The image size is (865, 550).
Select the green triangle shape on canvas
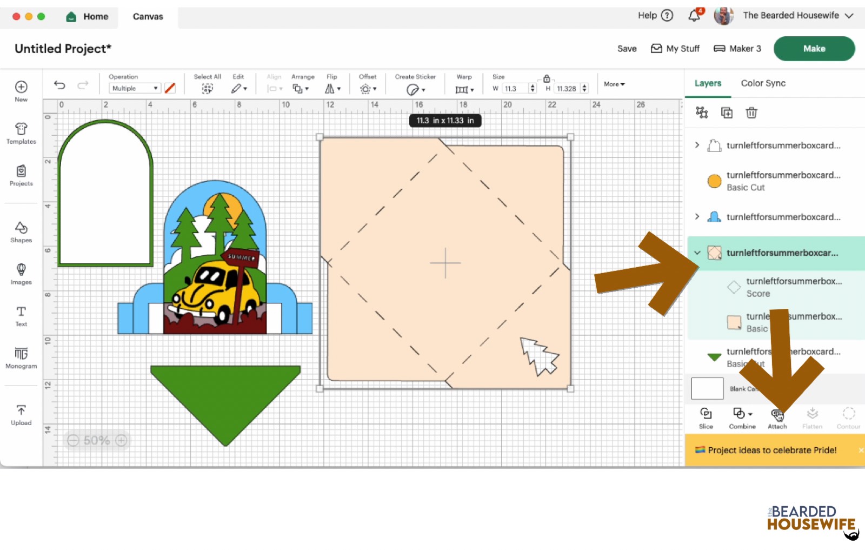coord(225,406)
